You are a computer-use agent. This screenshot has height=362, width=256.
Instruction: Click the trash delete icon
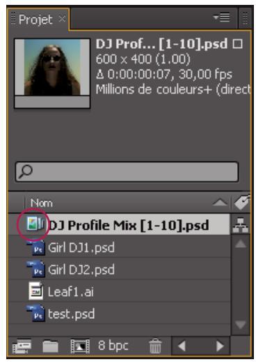click(155, 346)
